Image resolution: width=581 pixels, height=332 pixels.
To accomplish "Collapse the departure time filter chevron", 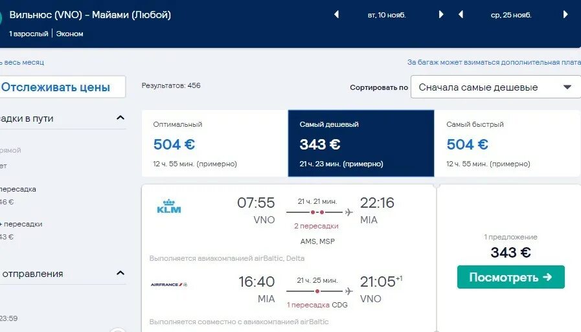I will click(x=120, y=273).
